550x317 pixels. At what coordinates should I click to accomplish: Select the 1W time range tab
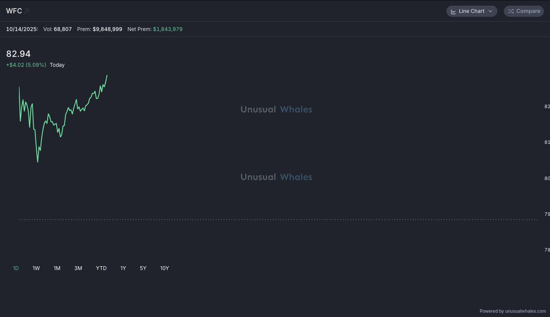36,268
